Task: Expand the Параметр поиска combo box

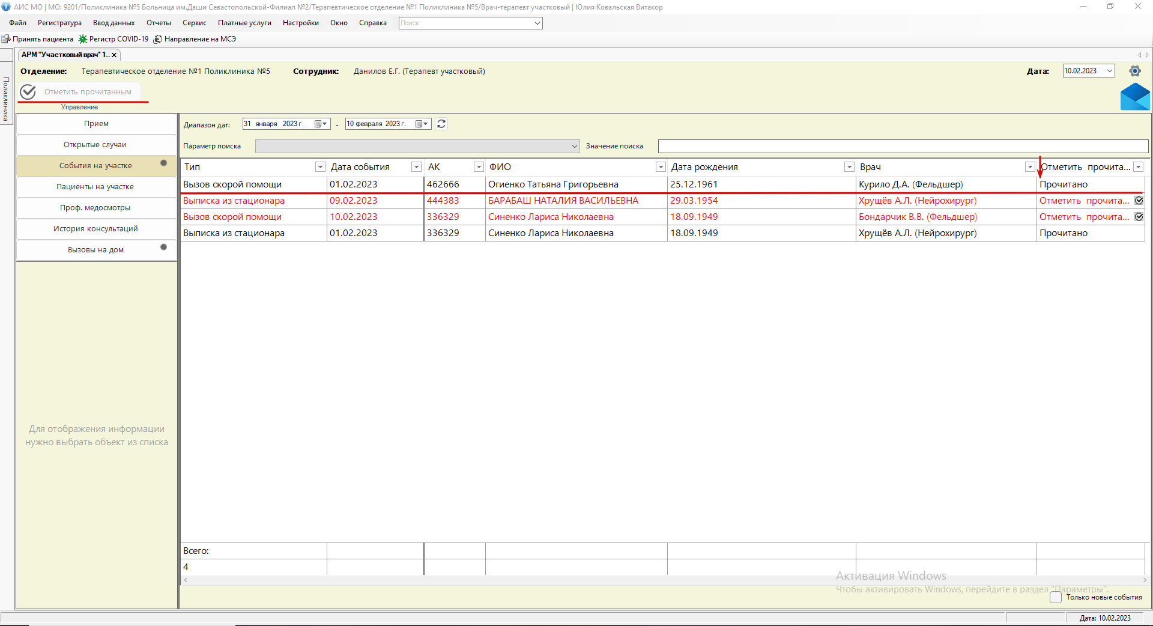Action: 574,146
